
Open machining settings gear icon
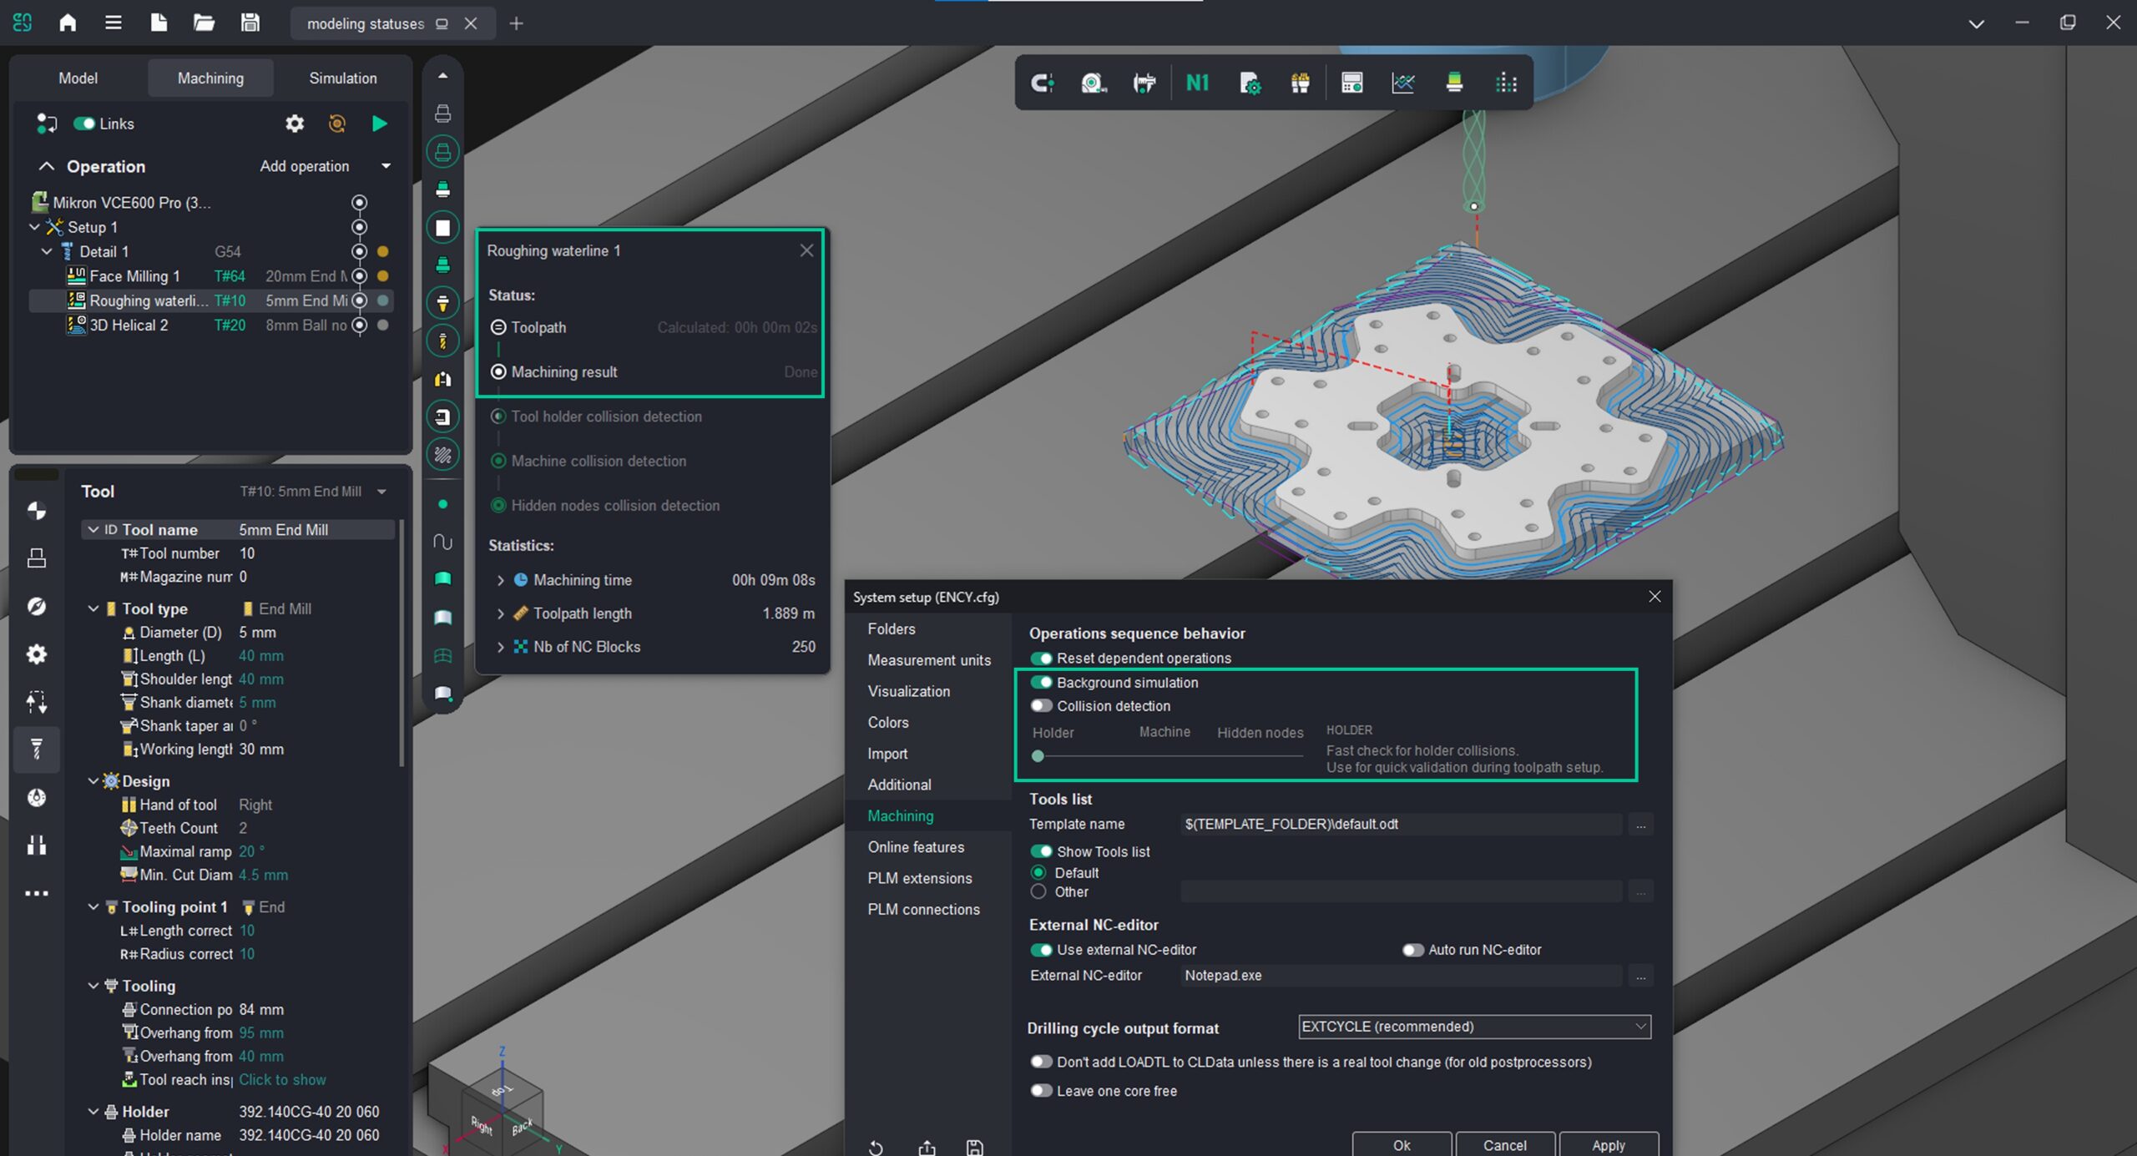(295, 124)
